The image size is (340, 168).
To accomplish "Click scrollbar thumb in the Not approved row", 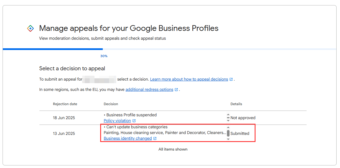I will tap(228, 118).
